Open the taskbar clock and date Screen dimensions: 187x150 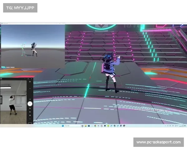(182, 126)
